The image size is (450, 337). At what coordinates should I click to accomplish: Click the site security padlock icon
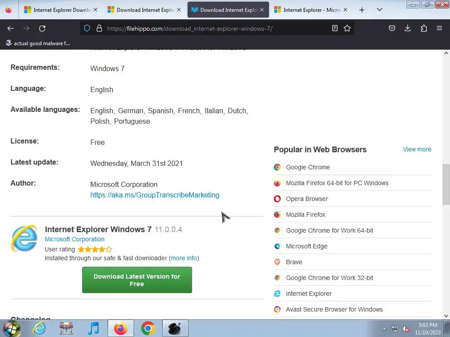point(99,28)
